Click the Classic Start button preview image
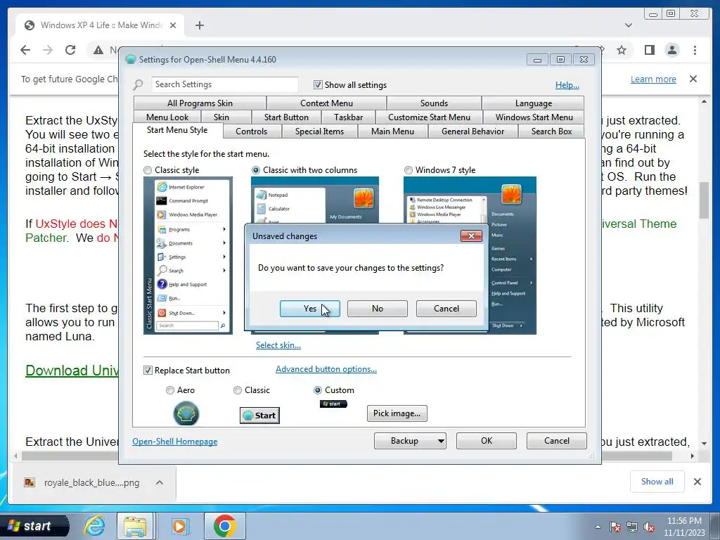 pos(259,416)
